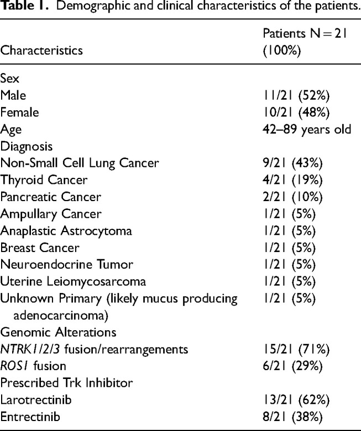Screen dimensions: 361x431
Task: Select the Sex section label
Action: [9, 80]
